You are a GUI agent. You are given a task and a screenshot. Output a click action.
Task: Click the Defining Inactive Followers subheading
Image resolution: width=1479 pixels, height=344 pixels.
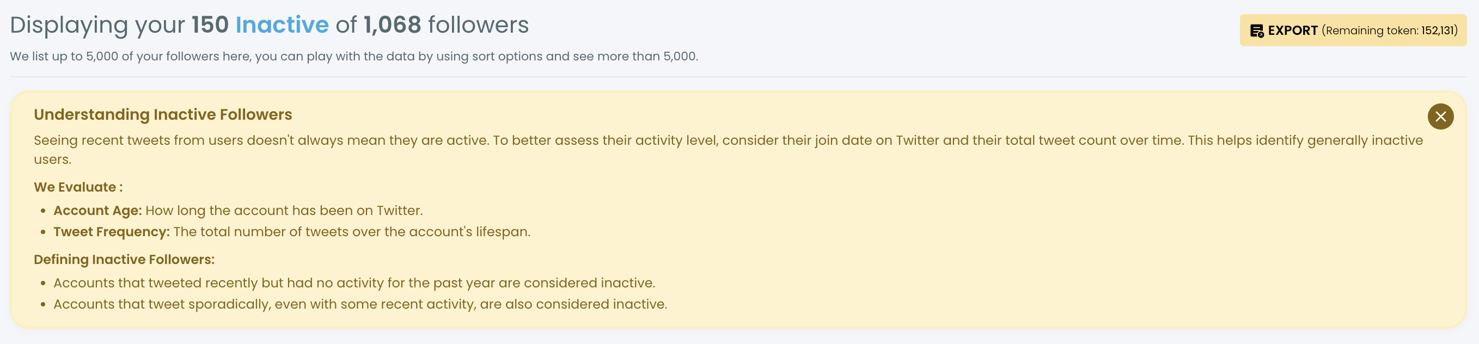click(124, 260)
